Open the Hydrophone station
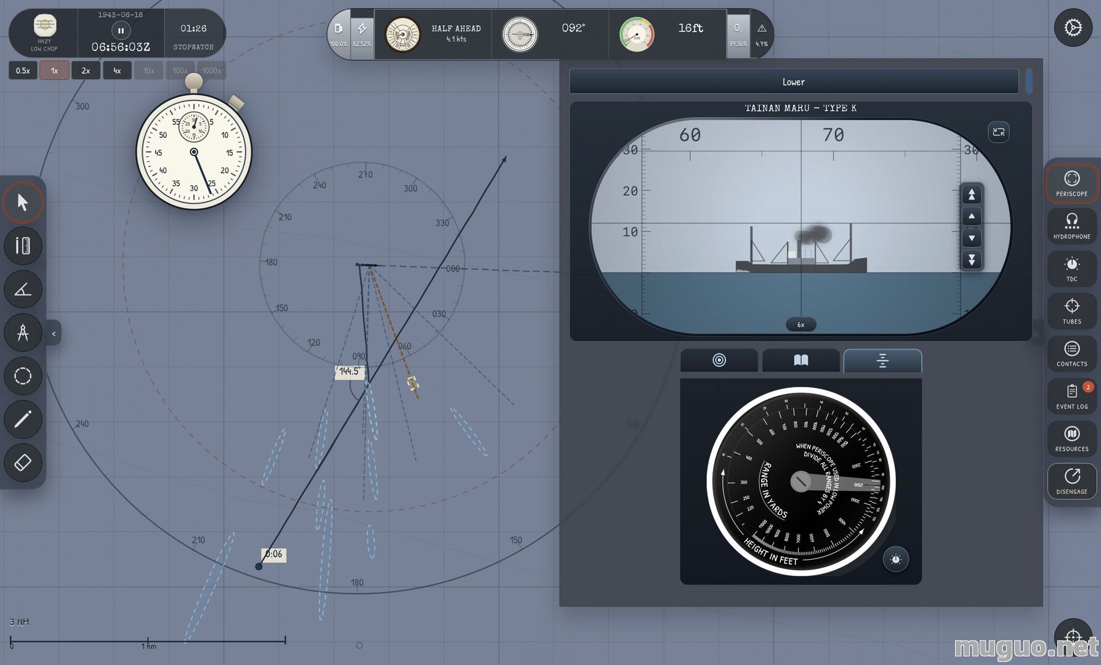1101x665 pixels. tap(1072, 226)
